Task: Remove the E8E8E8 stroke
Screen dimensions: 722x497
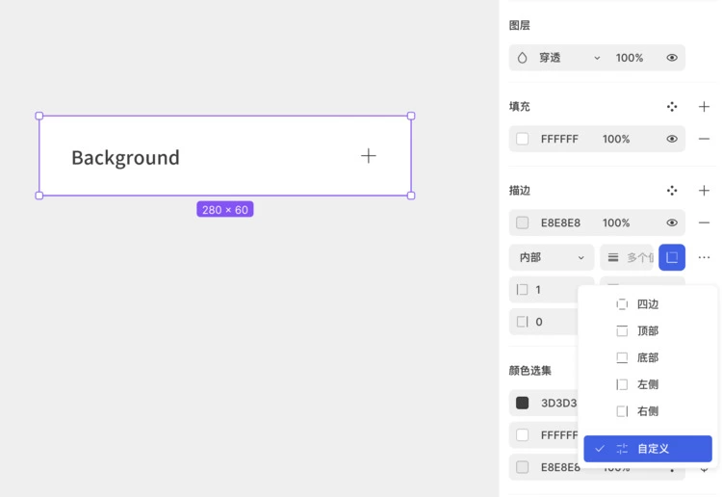Action: point(704,222)
